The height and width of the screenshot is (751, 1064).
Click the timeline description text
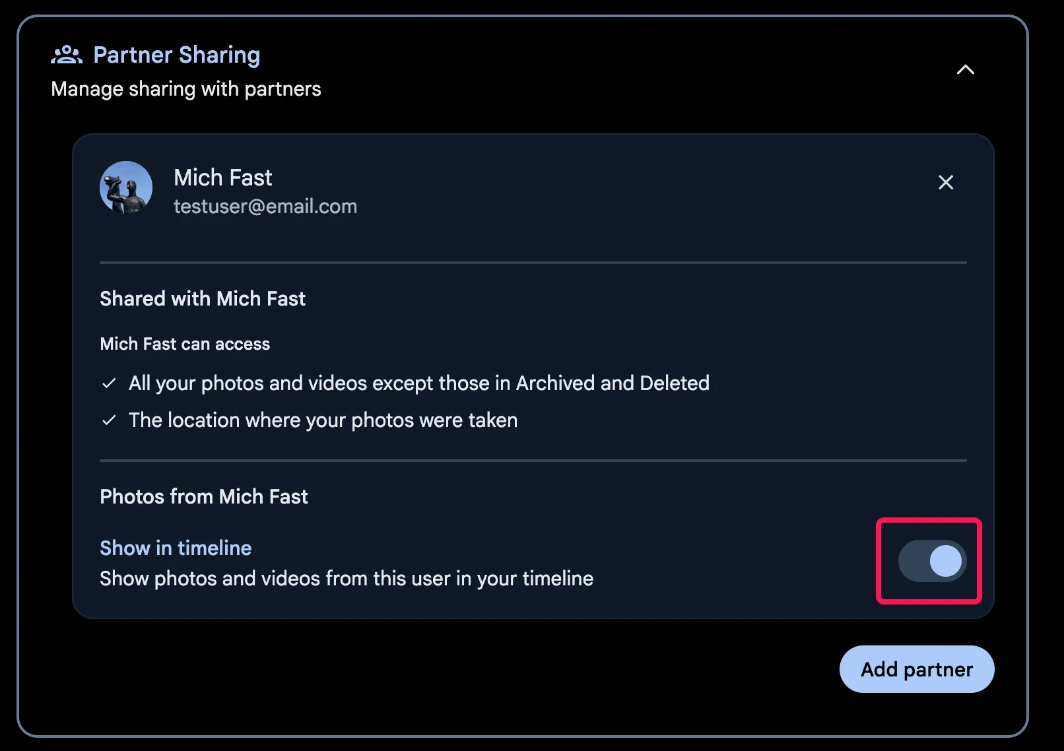coord(347,579)
